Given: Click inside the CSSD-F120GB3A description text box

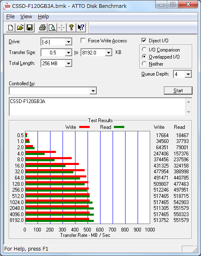Looking at the screenshot, I should pos(98,107).
